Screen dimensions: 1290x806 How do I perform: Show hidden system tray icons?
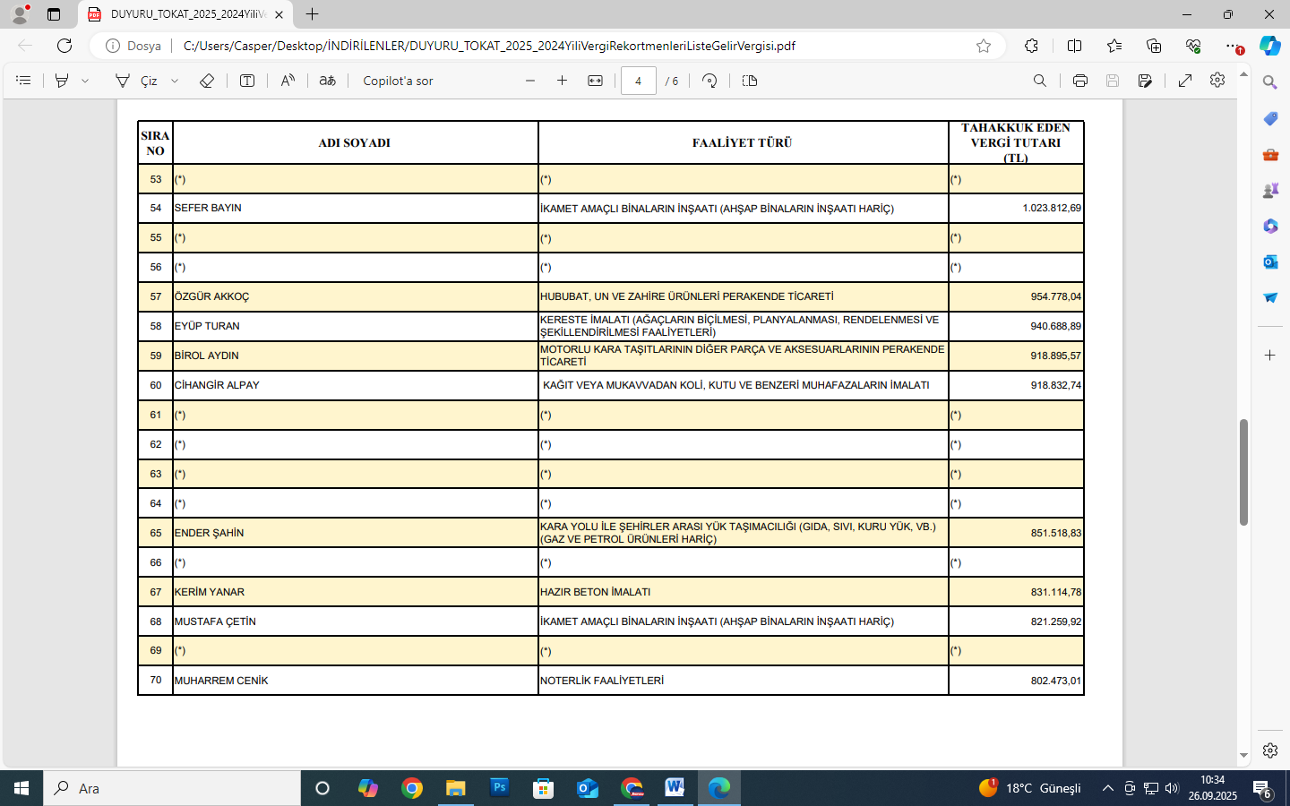click(x=1108, y=788)
